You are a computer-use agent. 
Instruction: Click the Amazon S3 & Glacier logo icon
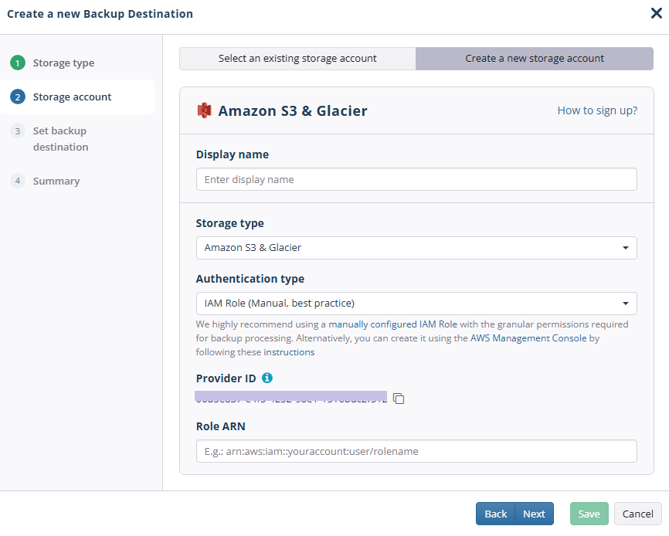pyautogui.click(x=205, y=110)
